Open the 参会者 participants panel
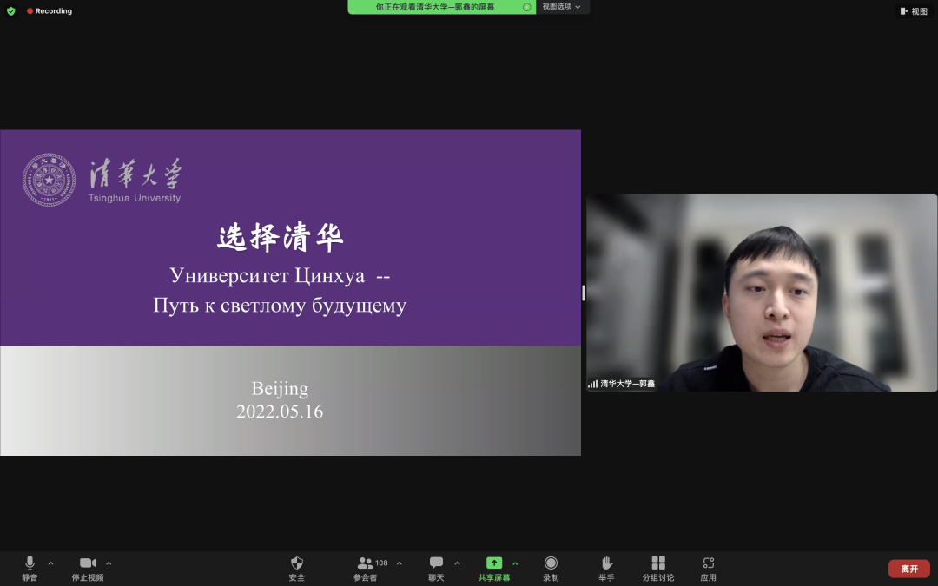 pyautogui.click(x=366, y=569)
